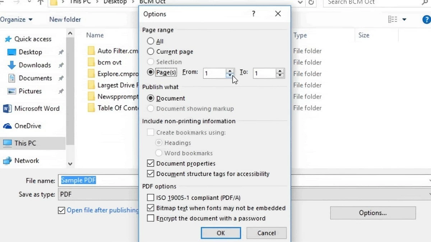The width and height of the screenshot is (431, 242).
Task: Open the Microsoft Word sidebar shortcut
Action: [37, 108]
